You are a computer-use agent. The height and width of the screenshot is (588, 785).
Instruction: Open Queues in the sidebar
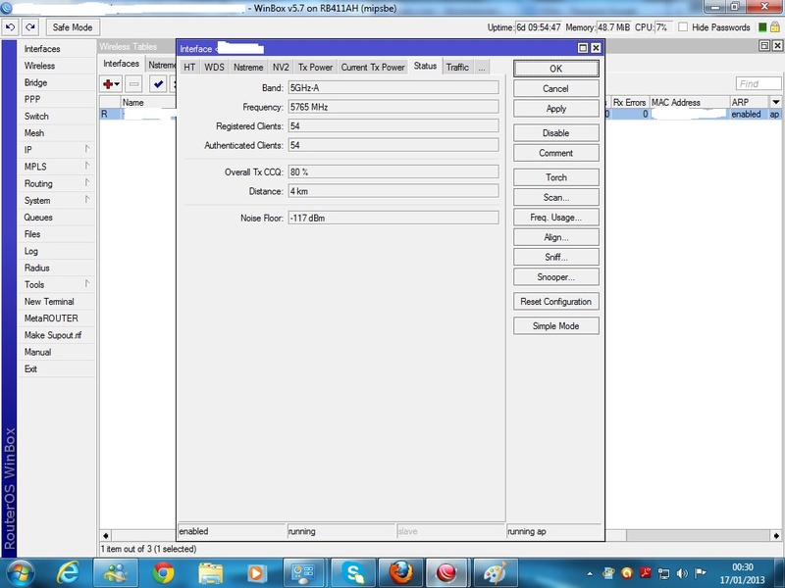[x=38, y=218]
